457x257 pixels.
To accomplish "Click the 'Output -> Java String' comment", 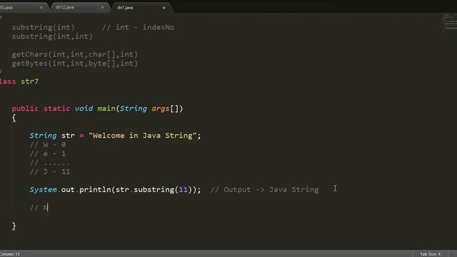I will coord(265,190).
